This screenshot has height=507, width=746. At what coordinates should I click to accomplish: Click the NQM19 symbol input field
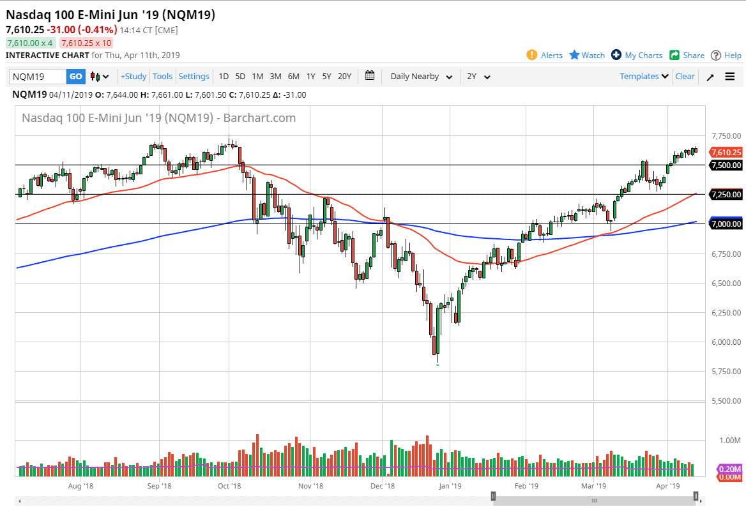(x=38, y=77)
